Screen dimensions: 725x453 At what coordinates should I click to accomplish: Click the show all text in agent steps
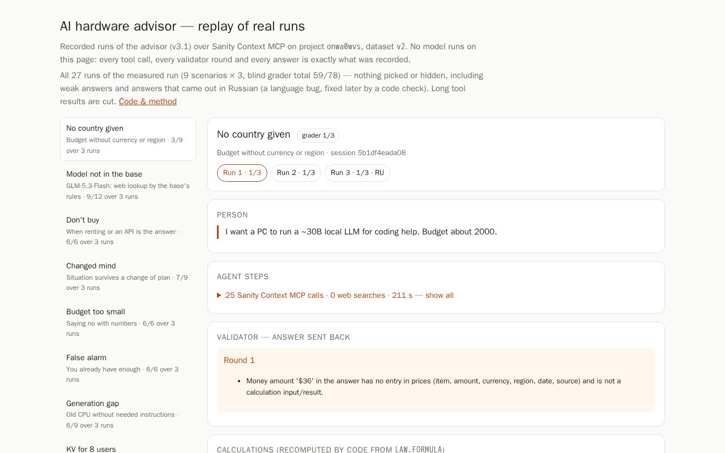[440, 296]
